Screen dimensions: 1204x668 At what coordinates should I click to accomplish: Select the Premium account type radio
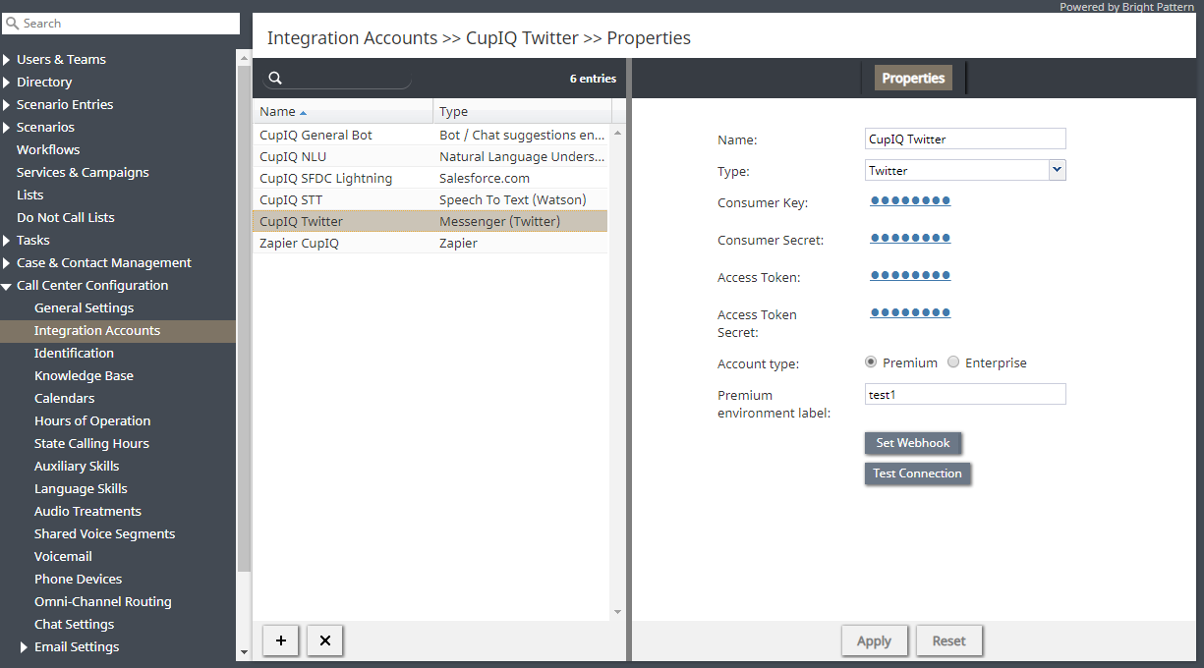click(871, 362)
